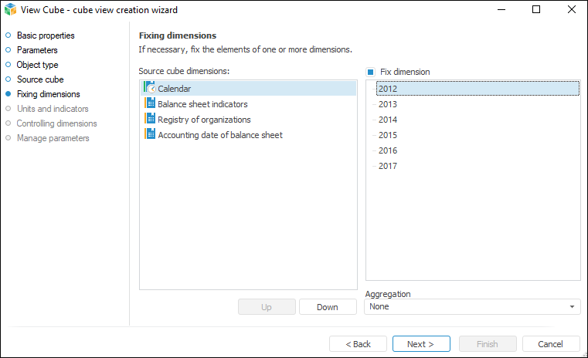Select the 2014 calendar element
The width and height of the screenshot is (588, 358).
388,120
